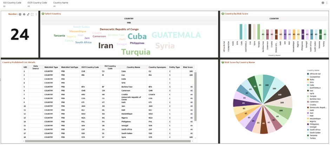Click the Africa do Sul legend swatch
Screen dimensions: 330x145
coord(308,74)
